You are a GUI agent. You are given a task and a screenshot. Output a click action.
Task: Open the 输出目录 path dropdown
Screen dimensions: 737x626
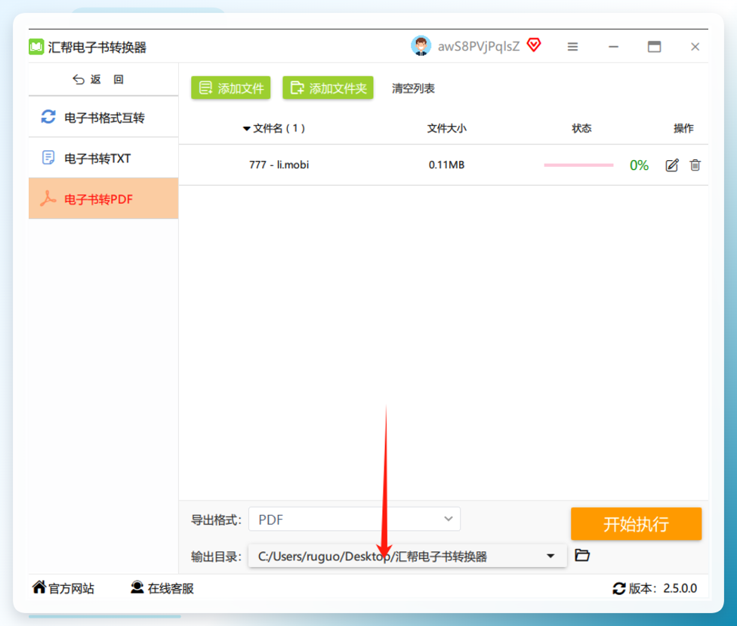pyautogui.click(x=408, y=556)
